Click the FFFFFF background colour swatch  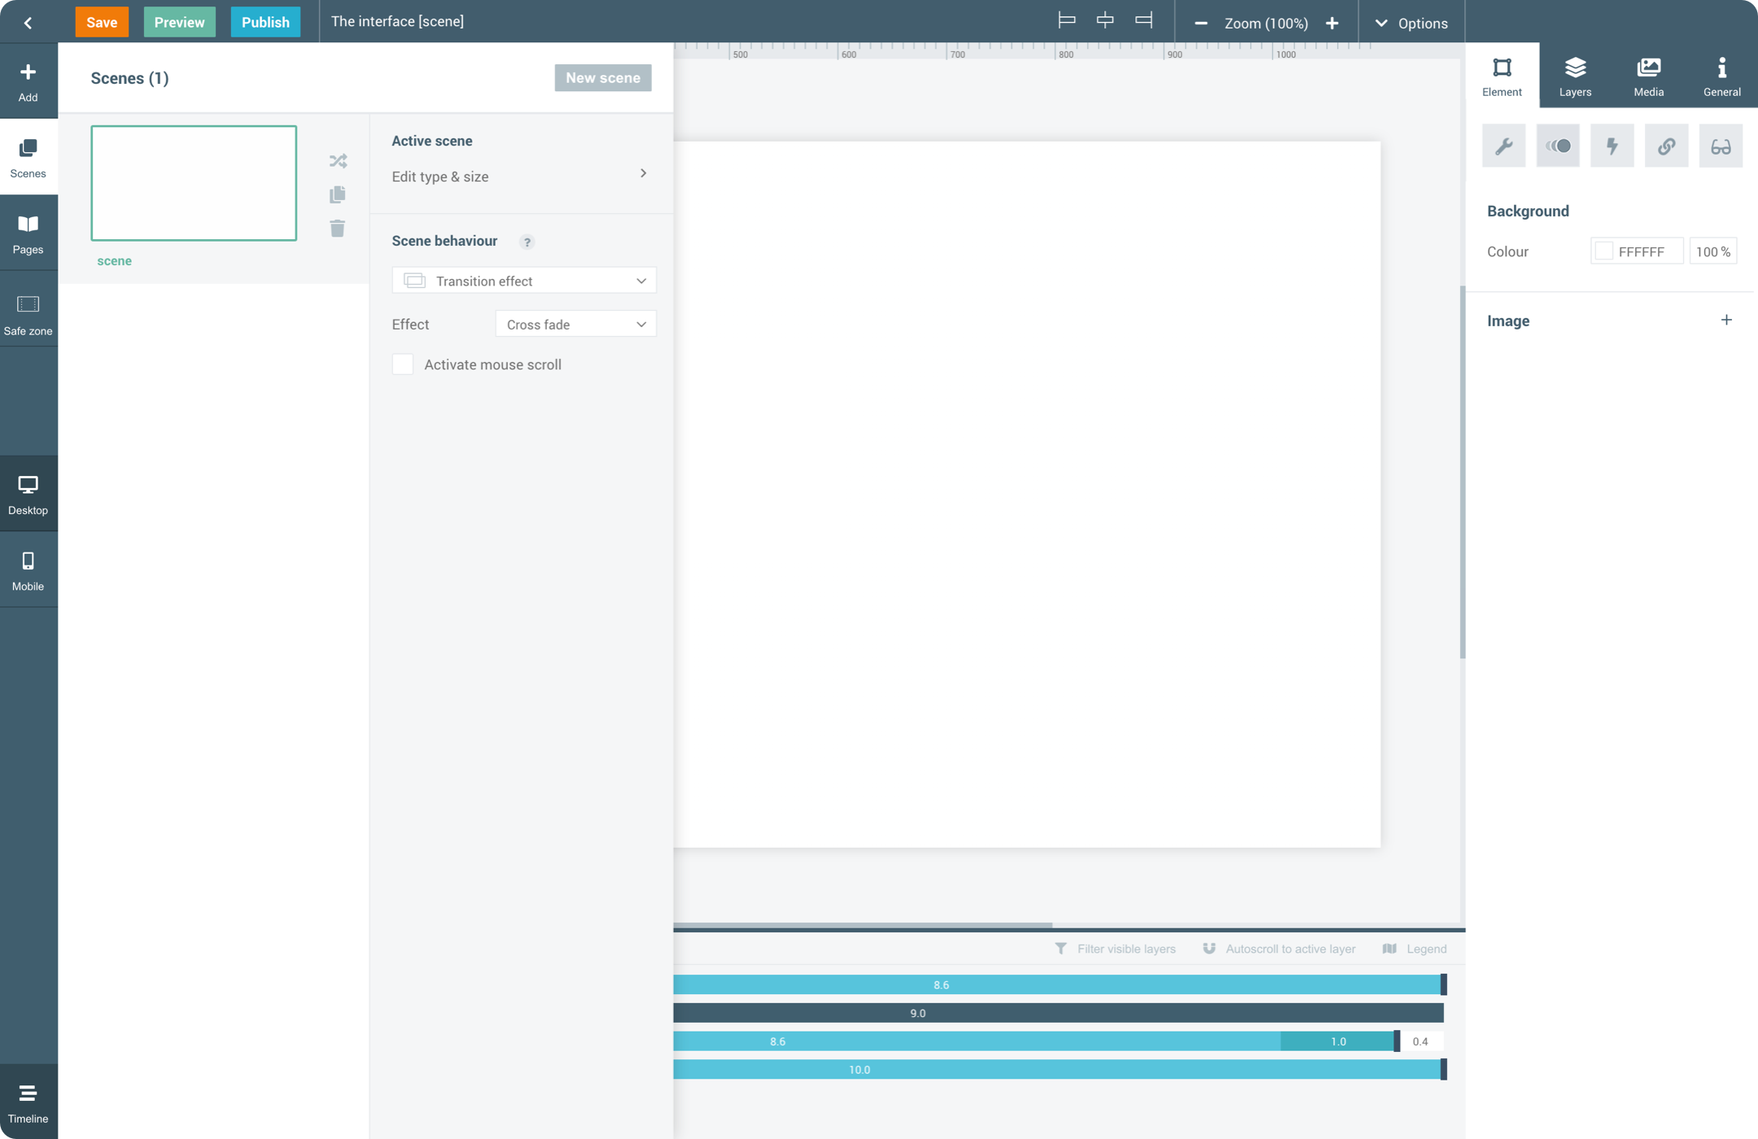[x=1603, y=251]
